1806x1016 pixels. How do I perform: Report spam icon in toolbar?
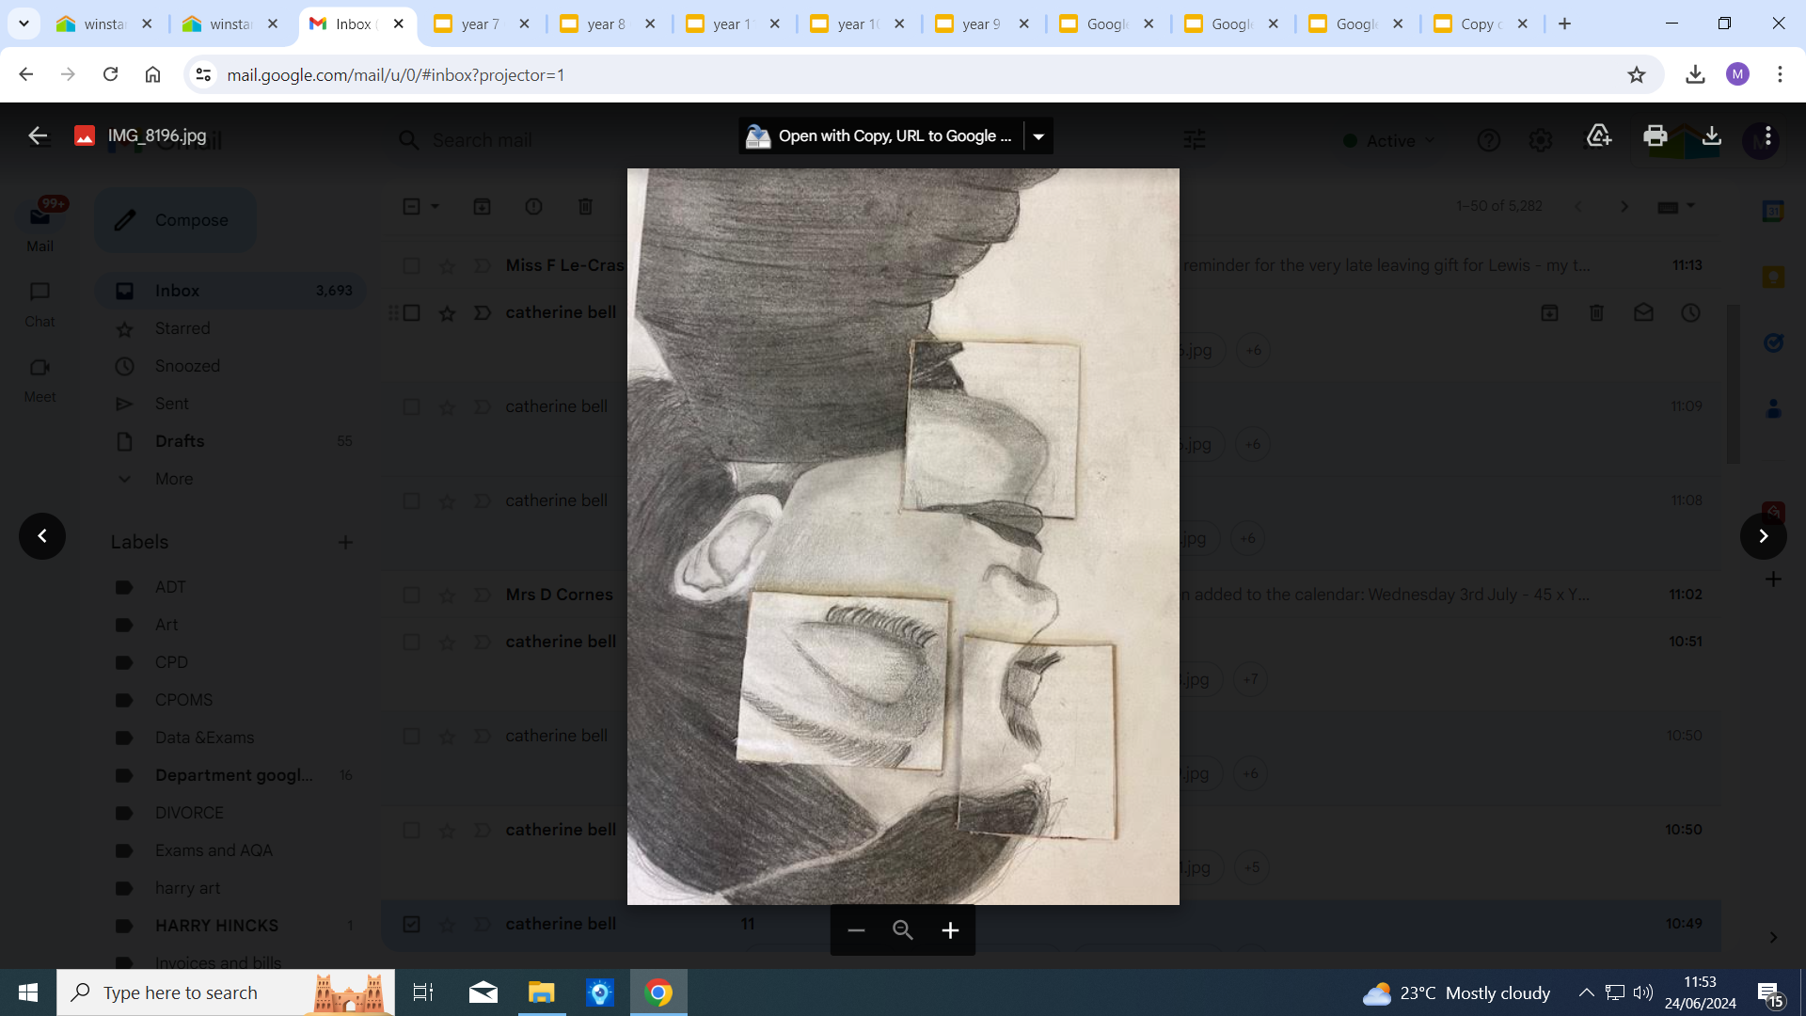(x=533, y=206)
